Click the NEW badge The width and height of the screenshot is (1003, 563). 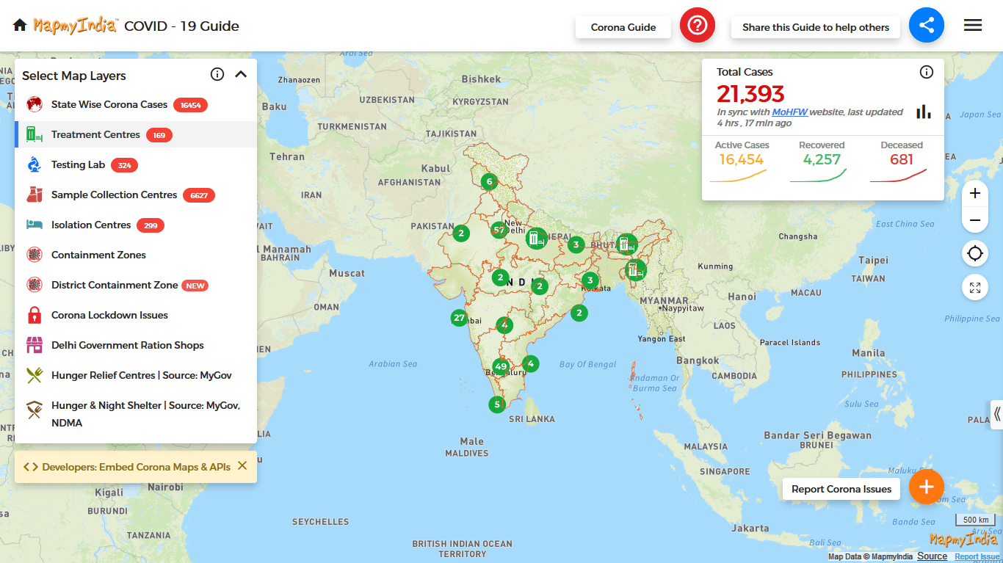click(x=195, y=286)
